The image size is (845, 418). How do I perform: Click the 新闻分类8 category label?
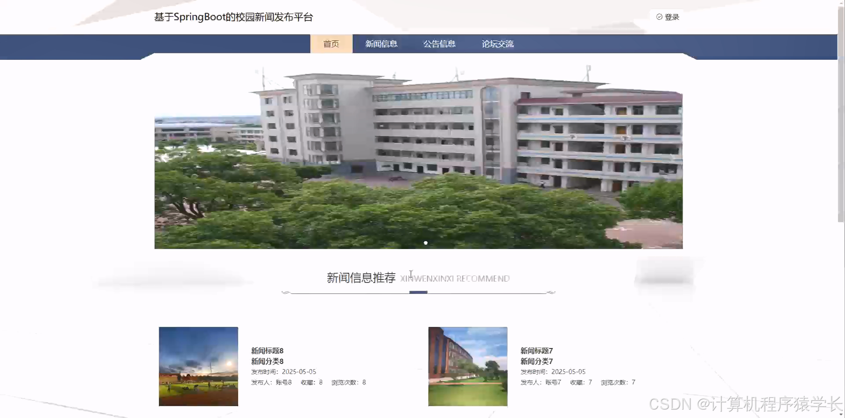coord(267,361)
